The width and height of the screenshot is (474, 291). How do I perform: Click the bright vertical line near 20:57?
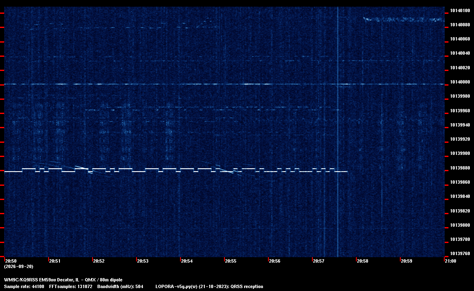[x=337, y=132]
